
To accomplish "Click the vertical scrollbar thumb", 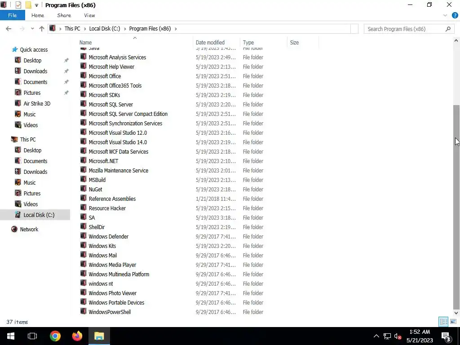I will (x=456, y=207).
